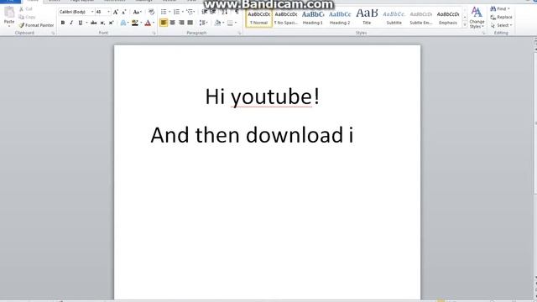
Task: Open the Select dropdown in Editing
Action: (x=502, y=25)
